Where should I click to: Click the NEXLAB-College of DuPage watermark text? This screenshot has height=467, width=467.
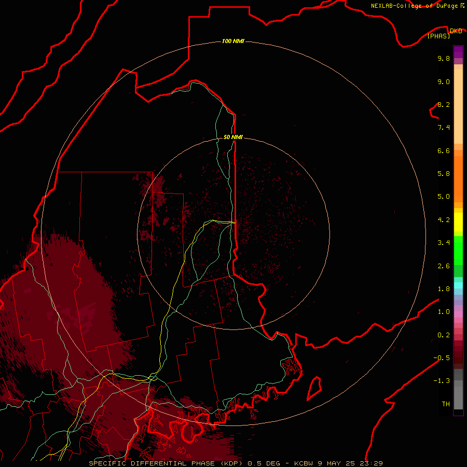click(418, 6)
